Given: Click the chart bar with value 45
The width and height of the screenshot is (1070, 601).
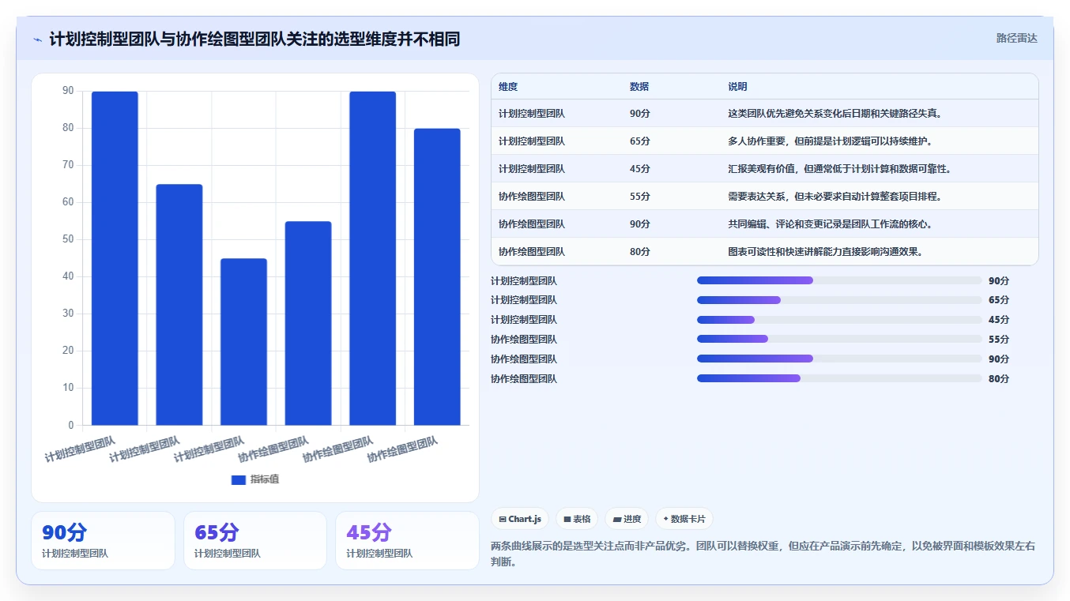Looking at the screenshot, I should 243,342.
